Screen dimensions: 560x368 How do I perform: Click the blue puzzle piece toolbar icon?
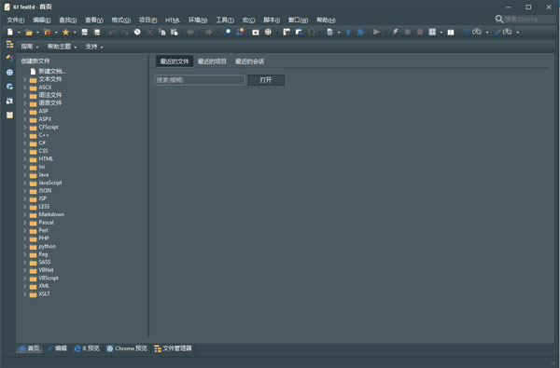[360, 32]
